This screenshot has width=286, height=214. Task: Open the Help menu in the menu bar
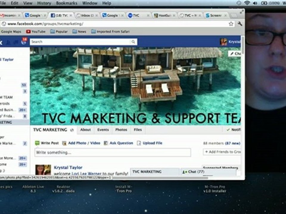107,3
